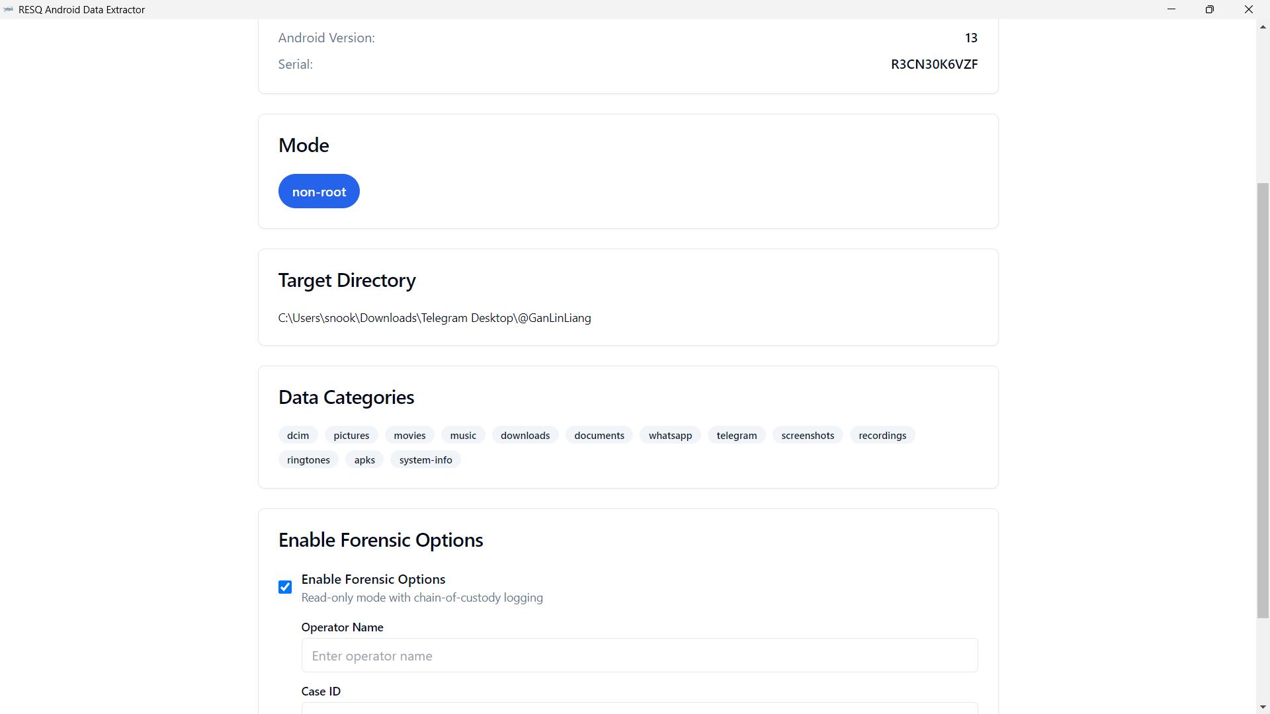Screen dimensions: 1270x714
Task: Click the Operator Name input field
Action: (x=639, y=656)
